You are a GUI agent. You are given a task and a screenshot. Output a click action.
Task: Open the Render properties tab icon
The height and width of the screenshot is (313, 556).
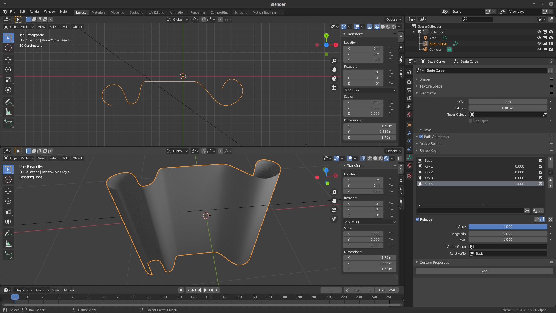point(409,82)
